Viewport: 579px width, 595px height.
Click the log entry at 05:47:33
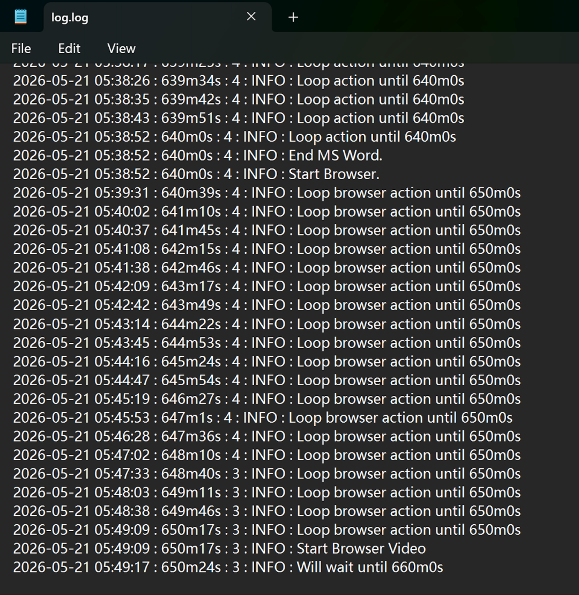click(x=267, y=474)
